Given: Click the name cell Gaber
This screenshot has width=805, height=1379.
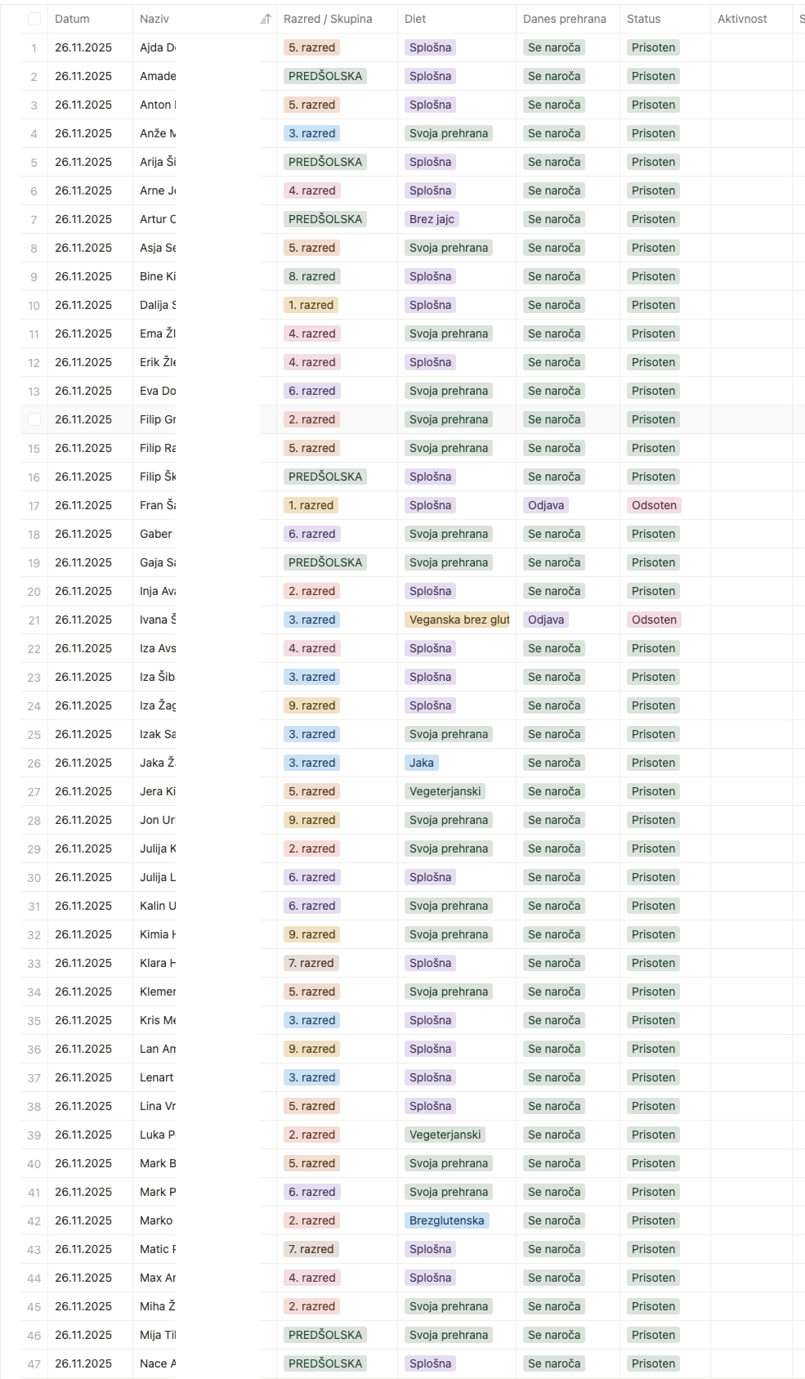Looking at the screenshot, I should pos(156,534).
